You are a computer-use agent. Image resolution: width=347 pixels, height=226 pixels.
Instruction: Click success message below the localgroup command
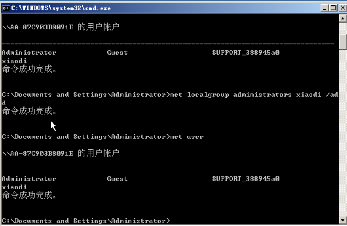[x=29, y=111]
